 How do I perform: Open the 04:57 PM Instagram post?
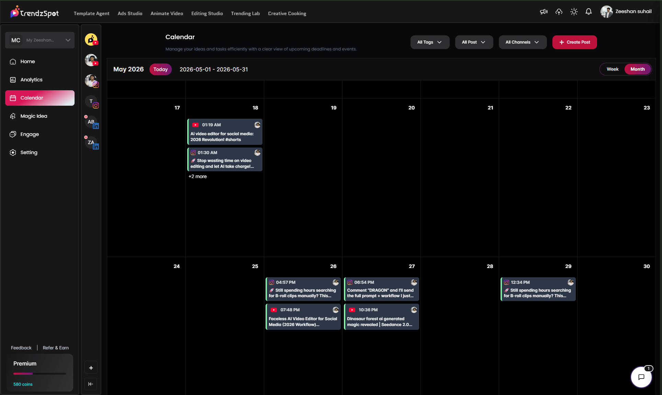click(303, 289)
